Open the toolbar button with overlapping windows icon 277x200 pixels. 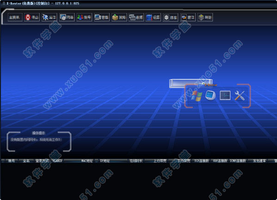pos(136,17)
